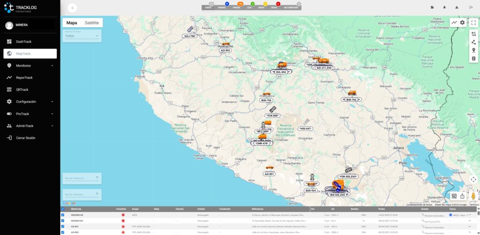Screen dimensions: 480x235
Task: Toggle the select-all checkbox in table header
Action: 63,209
